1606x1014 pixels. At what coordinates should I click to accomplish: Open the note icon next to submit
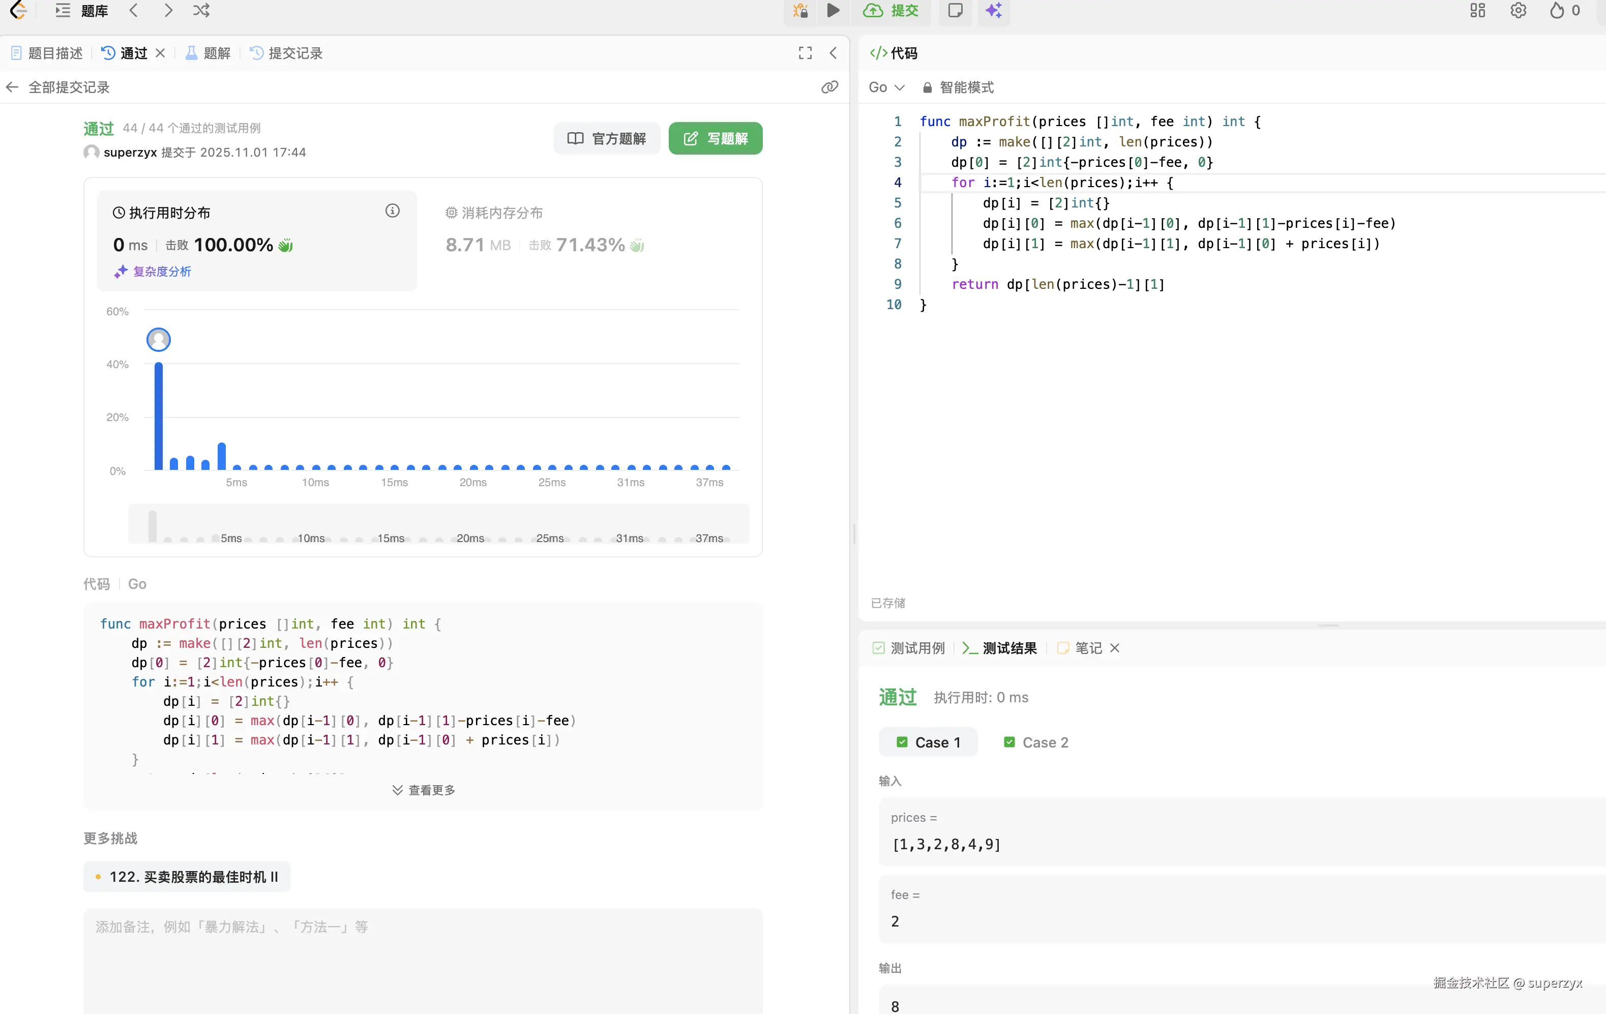[x=955, y=10]
